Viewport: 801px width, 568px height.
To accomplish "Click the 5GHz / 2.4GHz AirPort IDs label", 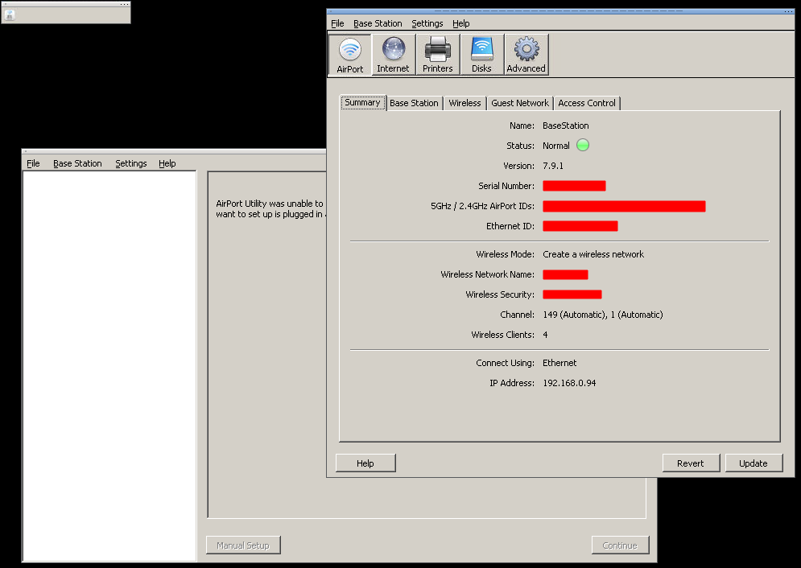I will 482,206.
